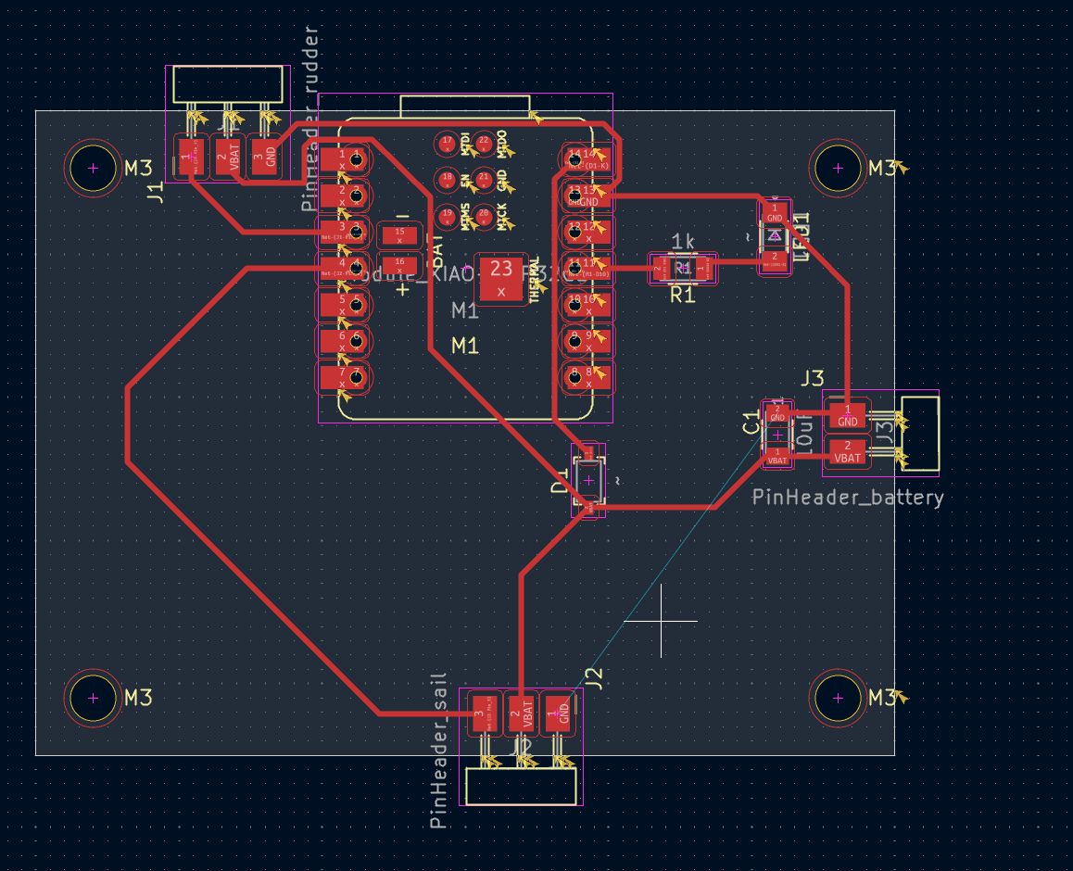Click battery pad 16 on M1
This screenshot has width=1073, height=871.
pos(399,265)
